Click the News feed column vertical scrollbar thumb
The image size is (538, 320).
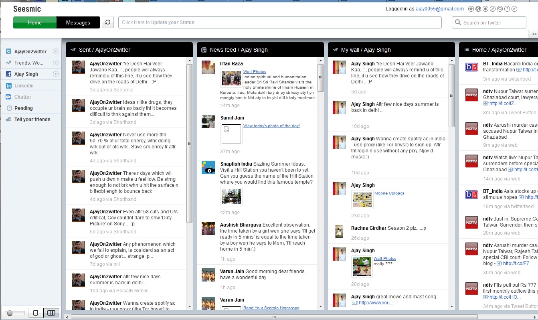pyautogui.click(x=320, y=78)
